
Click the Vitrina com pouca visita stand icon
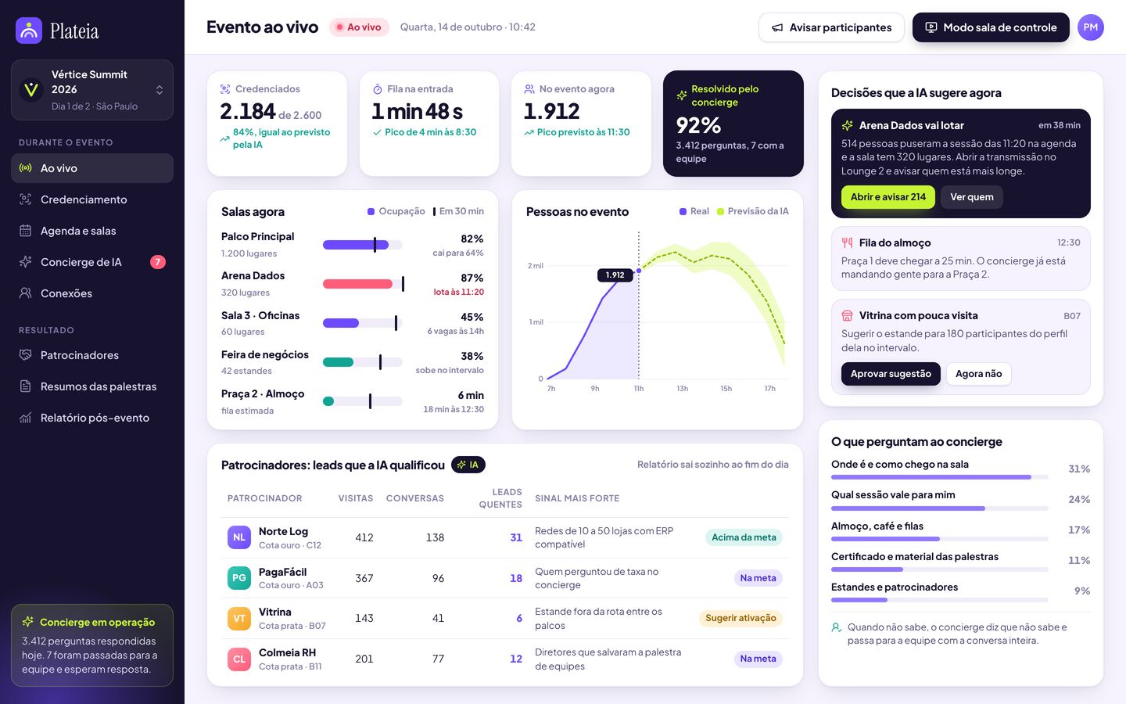click(847, 316)
